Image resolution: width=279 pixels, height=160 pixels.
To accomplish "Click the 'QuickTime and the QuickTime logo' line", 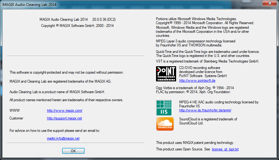I will tap(208, 52).
